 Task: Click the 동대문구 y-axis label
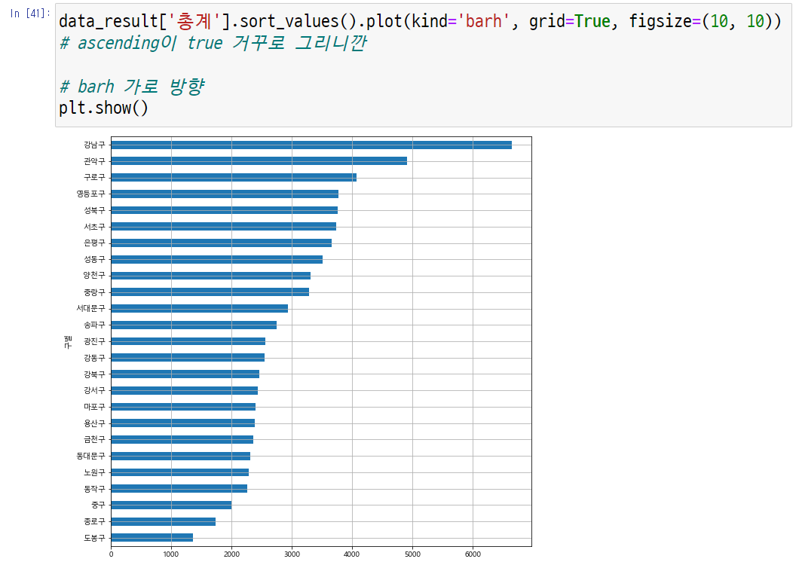[90, 456]
